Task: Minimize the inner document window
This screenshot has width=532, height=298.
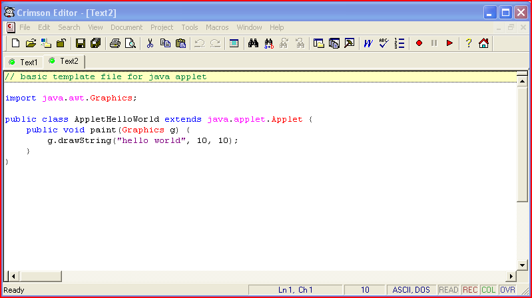Action: pyautogui.click(x=499, y=27)
